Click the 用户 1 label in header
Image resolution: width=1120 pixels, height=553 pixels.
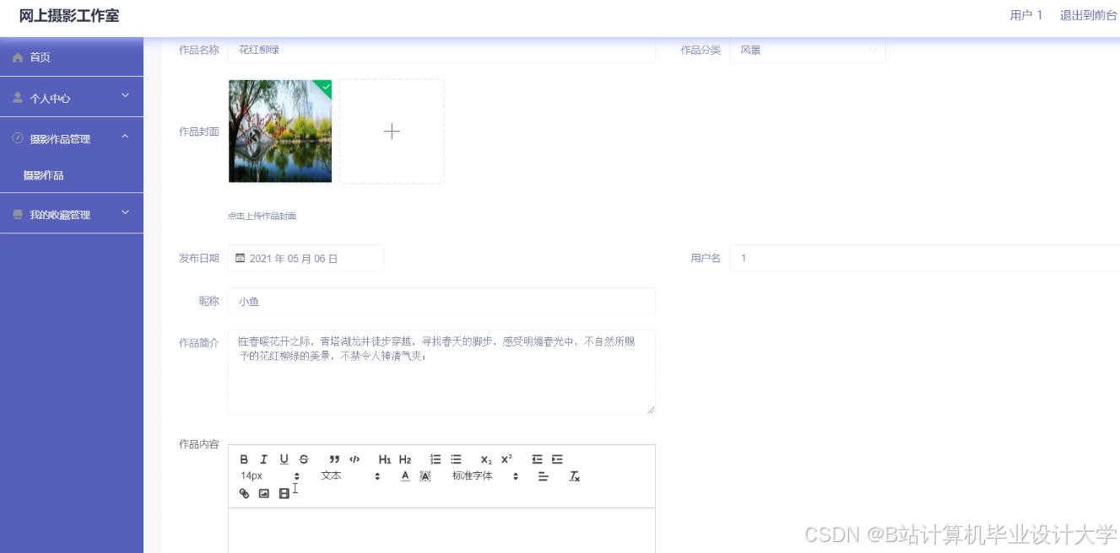coord(1025,15)
